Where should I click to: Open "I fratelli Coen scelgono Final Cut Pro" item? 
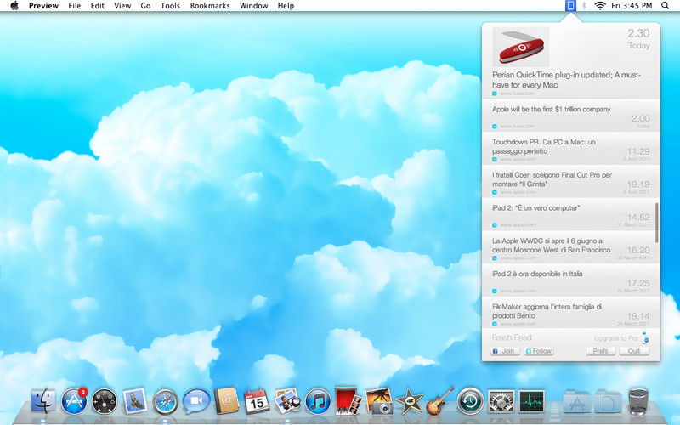(x=570, y=181)
